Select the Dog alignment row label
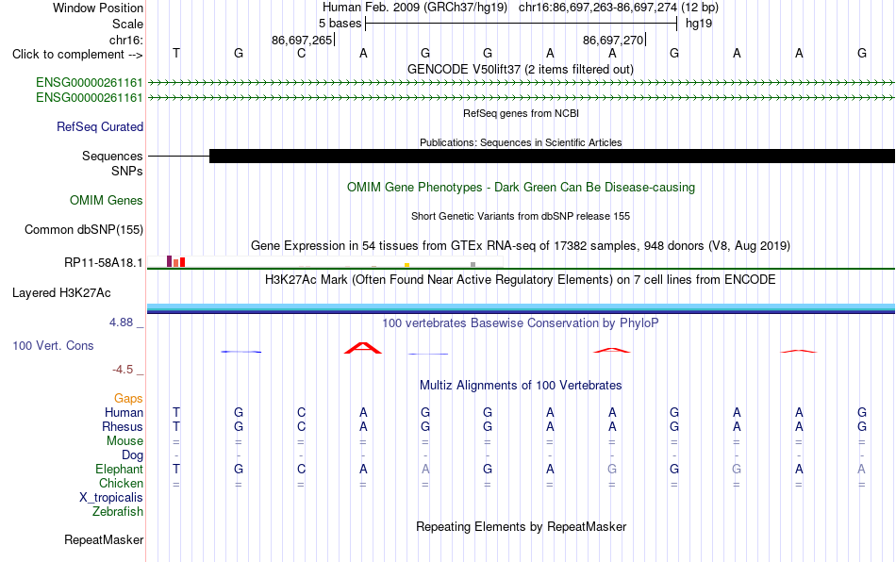 pos(132,455)
